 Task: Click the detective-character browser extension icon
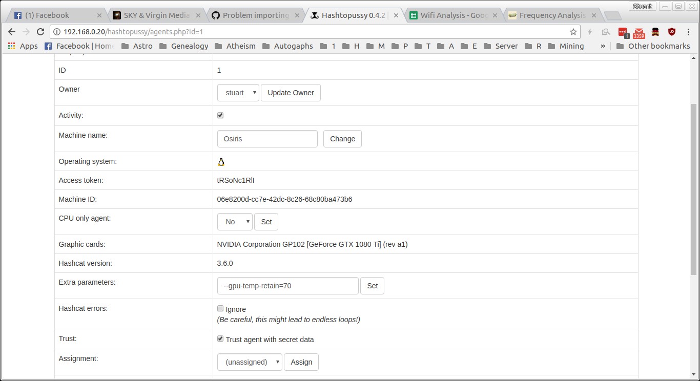[655, 32]
